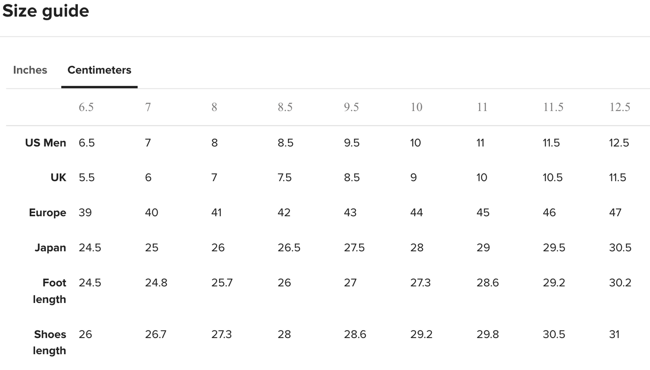The width and height of the screenshot is (650, 370).
Task: Select the shoes length 26.7 value
Action: pos(156,334)
